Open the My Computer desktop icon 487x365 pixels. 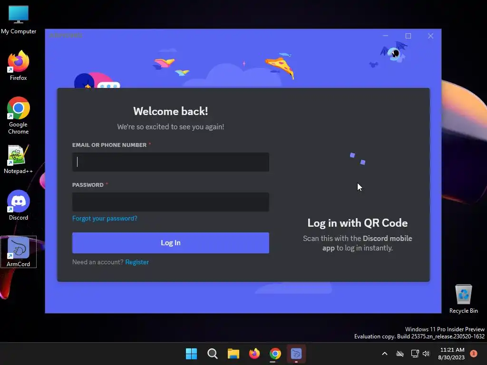point(19,19)
